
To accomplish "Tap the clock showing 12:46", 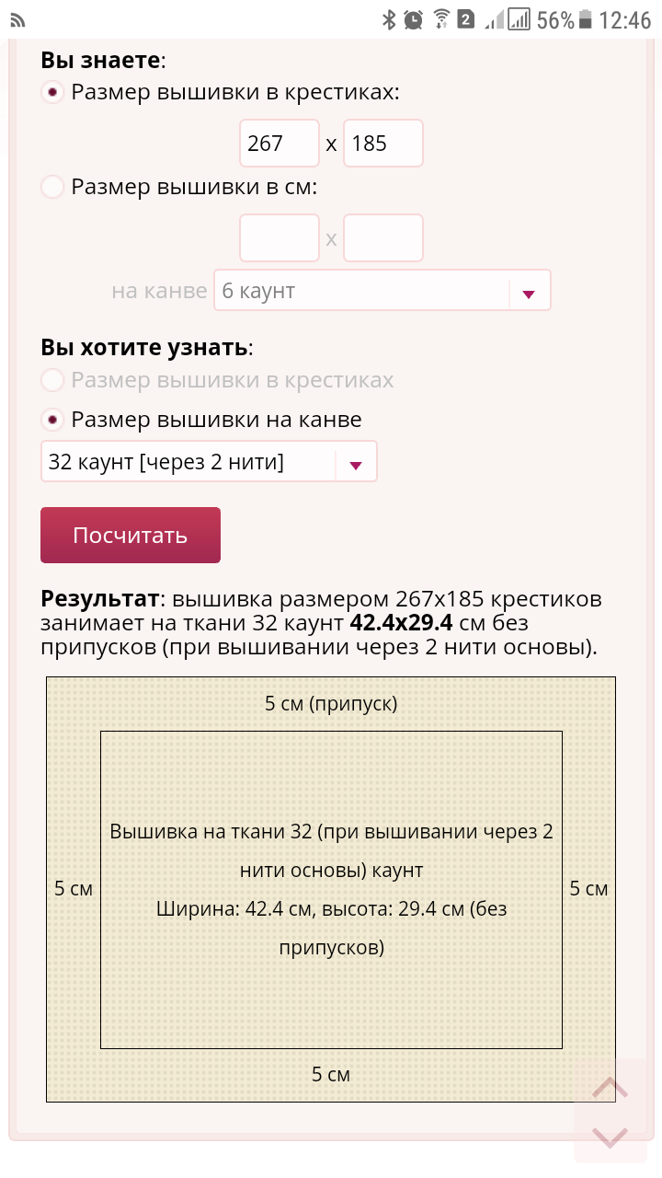I will tap(624, 19).
